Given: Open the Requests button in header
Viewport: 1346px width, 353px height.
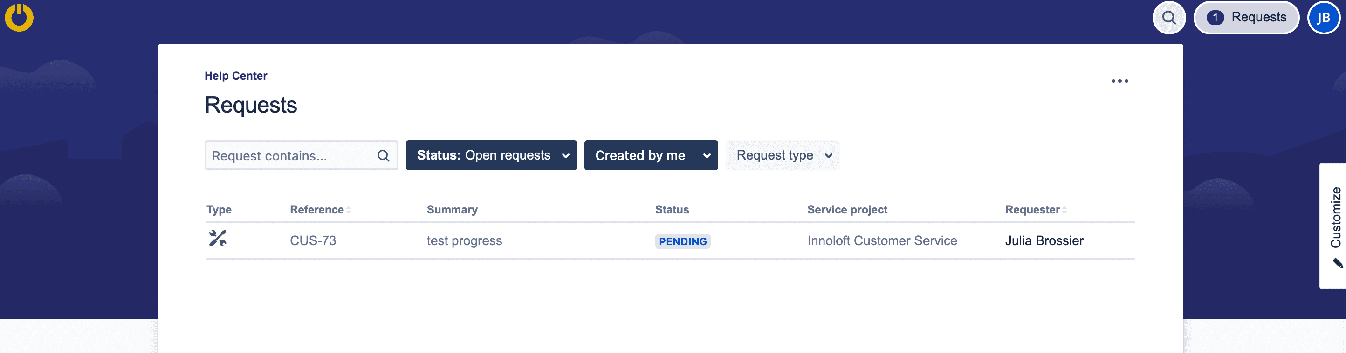Looking at the screenshot, I should tap(1246, 18).
